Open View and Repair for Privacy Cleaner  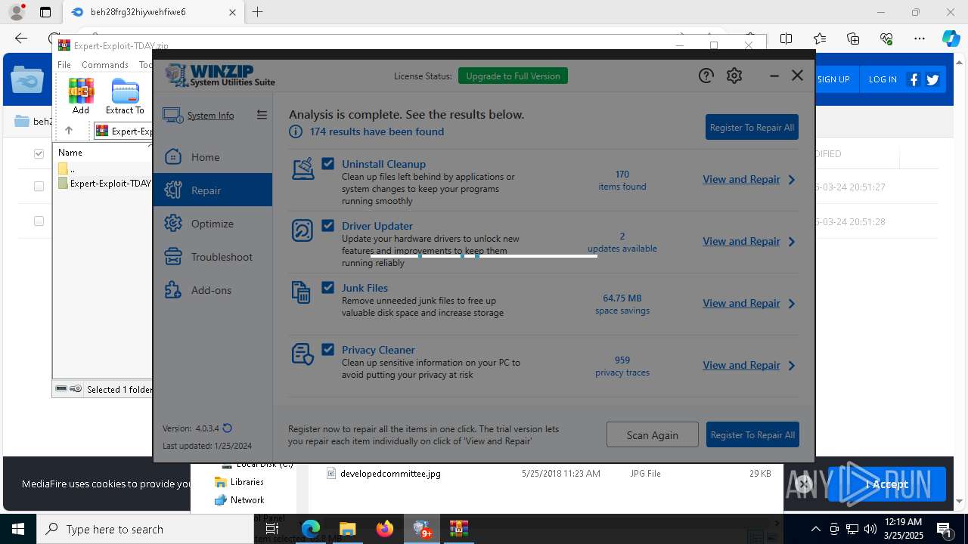coord(741,365)
